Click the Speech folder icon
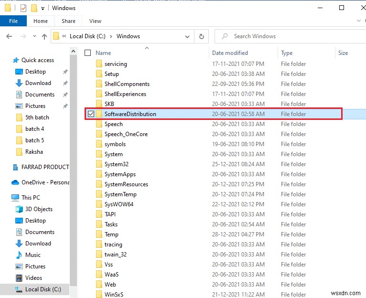This screenshot has height=298, width=366. pos(99,124)
